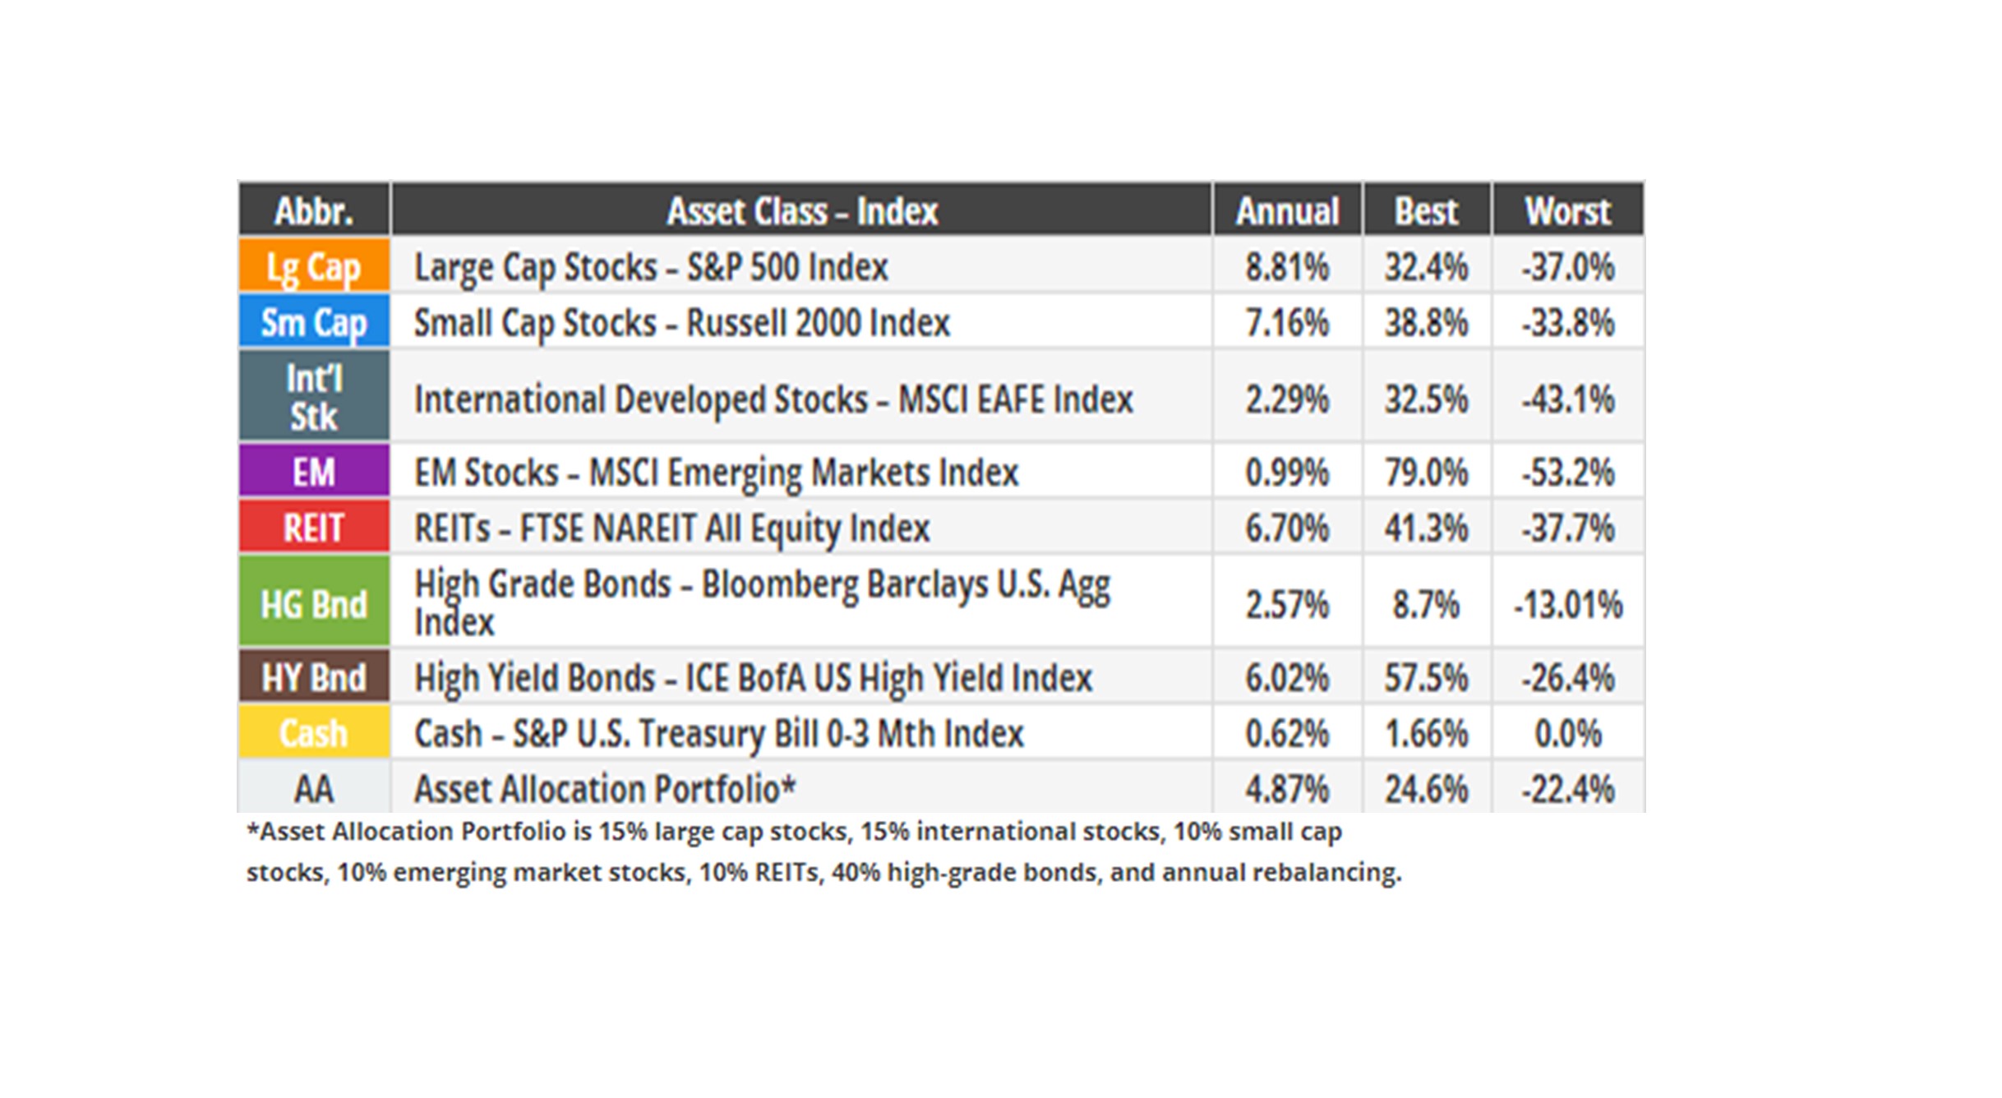The height and width of the screenshot is (1098, 2002).
Task: Select the Asset Class – Index column header
Action: click(801, 211)
